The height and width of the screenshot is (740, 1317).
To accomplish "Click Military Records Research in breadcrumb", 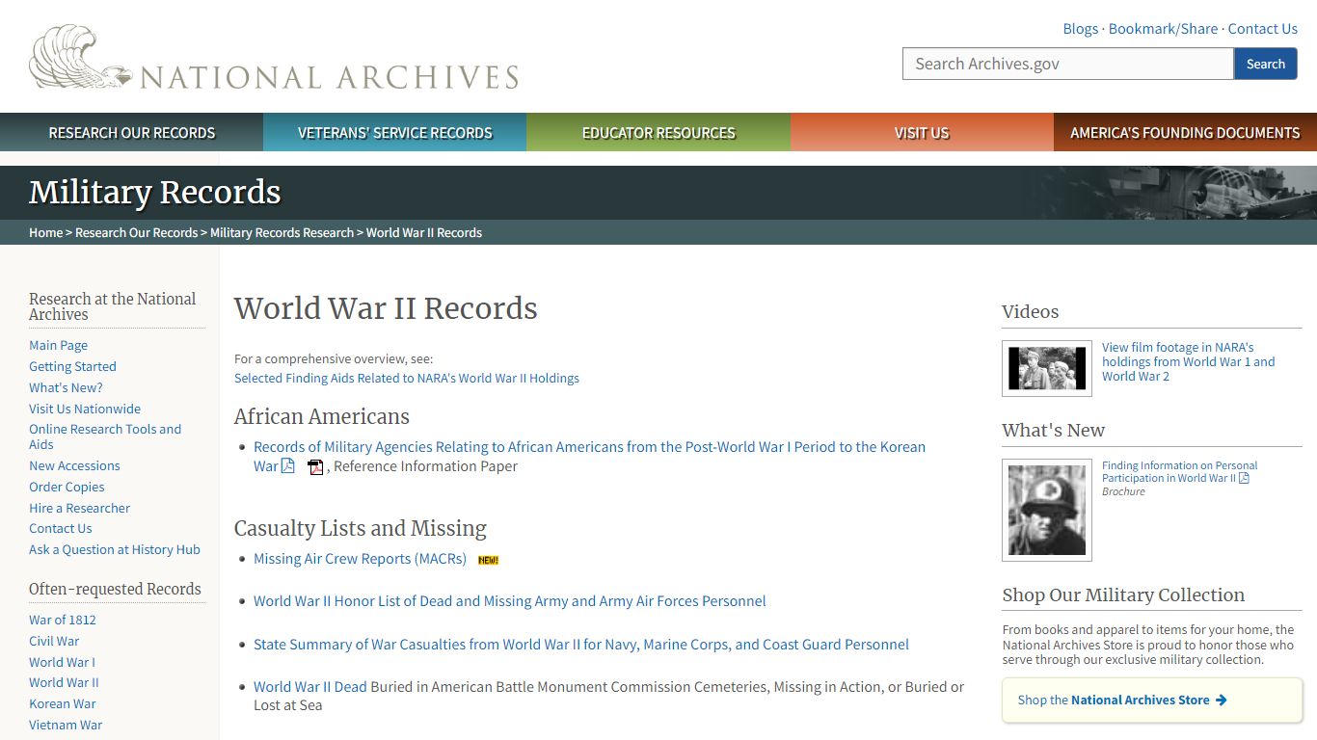I will pyautogui.click(x=282, y=232).
